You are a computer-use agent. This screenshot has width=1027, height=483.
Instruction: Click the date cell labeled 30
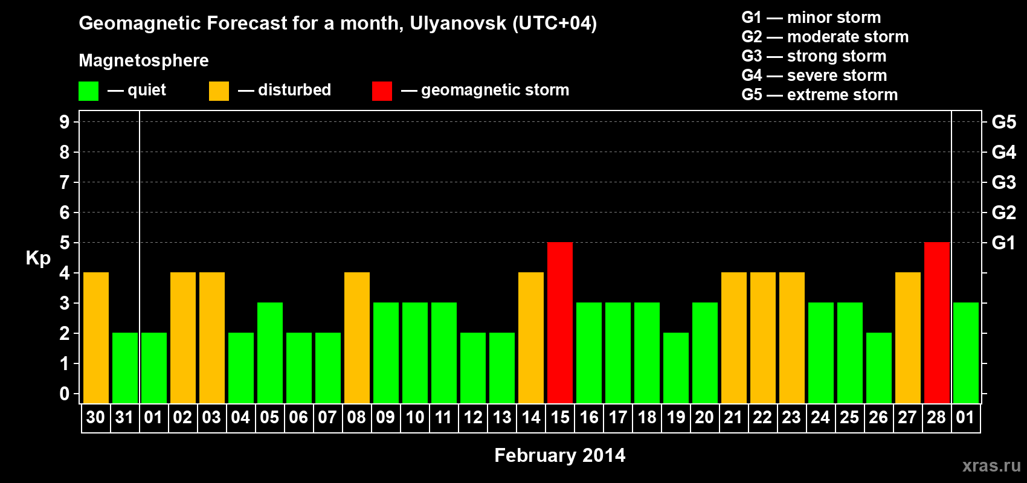pyautogui.click(x=96, y=418)
